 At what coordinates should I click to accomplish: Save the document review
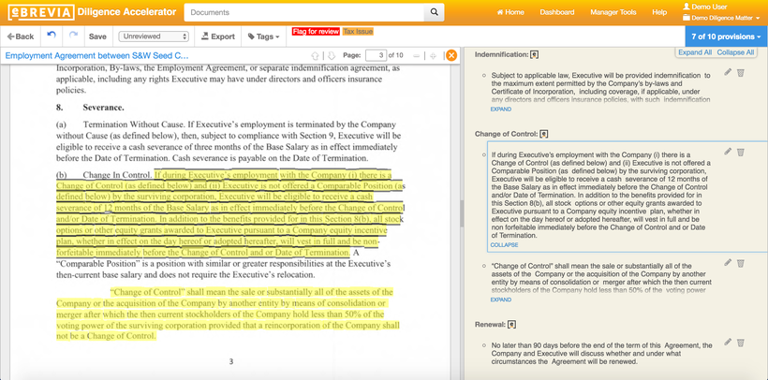(x=97, y=37)
